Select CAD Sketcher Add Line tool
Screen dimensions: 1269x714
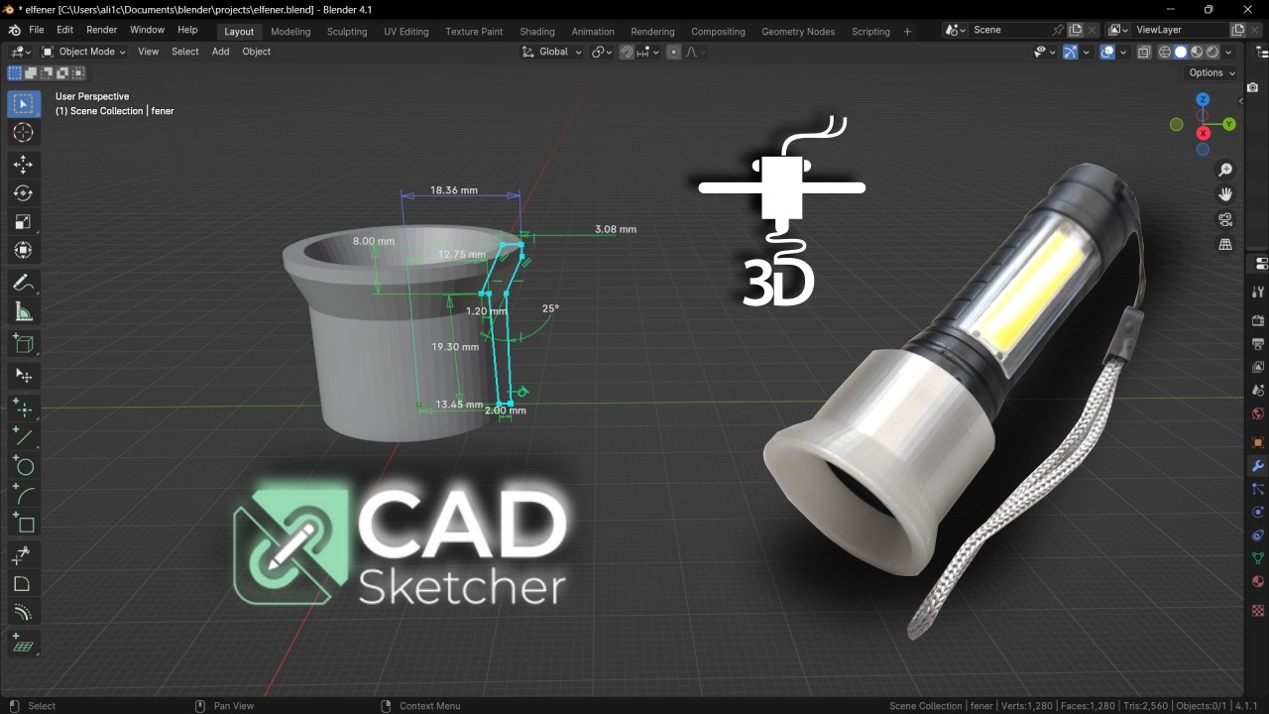click(x=24, y=436)
